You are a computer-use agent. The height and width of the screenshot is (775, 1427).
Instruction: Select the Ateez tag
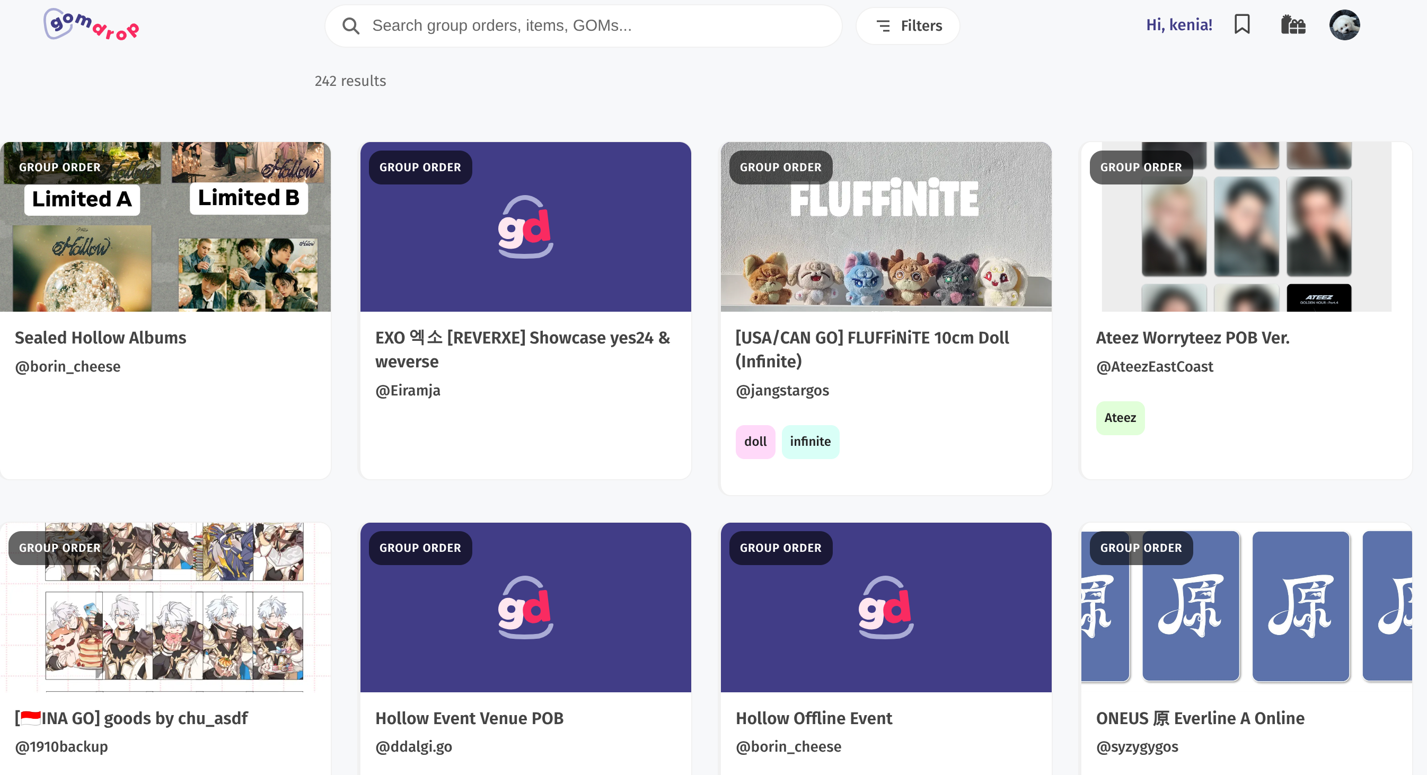[1120, 418]
